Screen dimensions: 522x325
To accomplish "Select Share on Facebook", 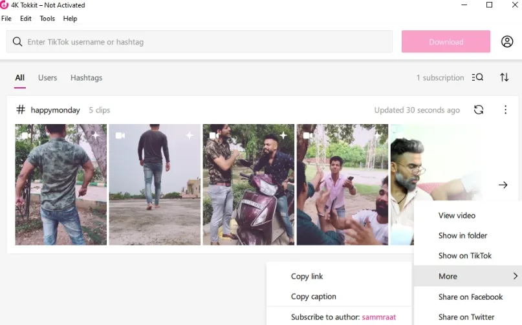I will [468, 297].
